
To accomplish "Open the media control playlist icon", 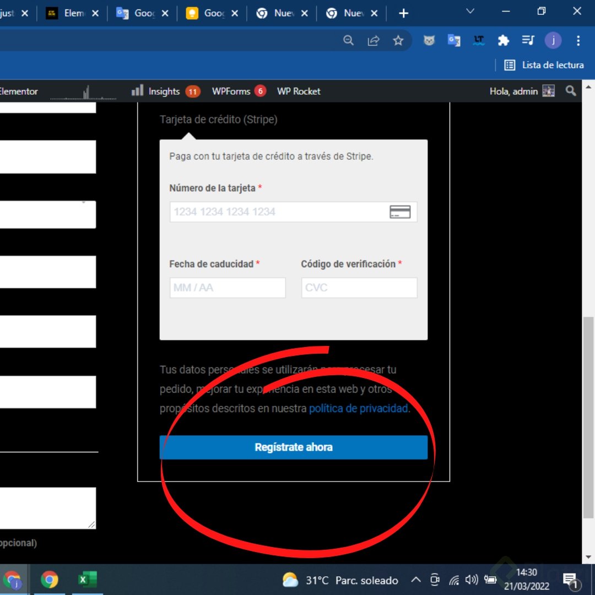I will (x=528, y=40).
